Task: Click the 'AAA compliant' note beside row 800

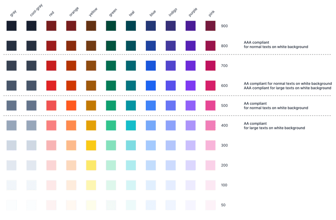Action: 257,42
